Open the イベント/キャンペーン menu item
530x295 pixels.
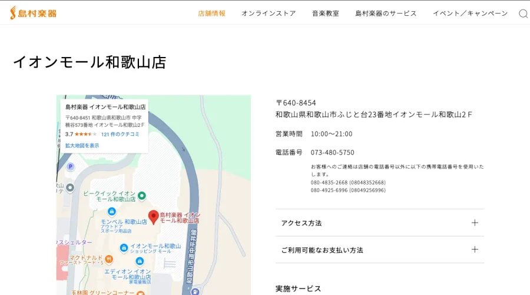coord(471,14)
